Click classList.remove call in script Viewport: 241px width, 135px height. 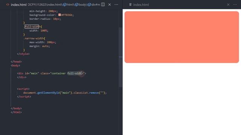90,93
